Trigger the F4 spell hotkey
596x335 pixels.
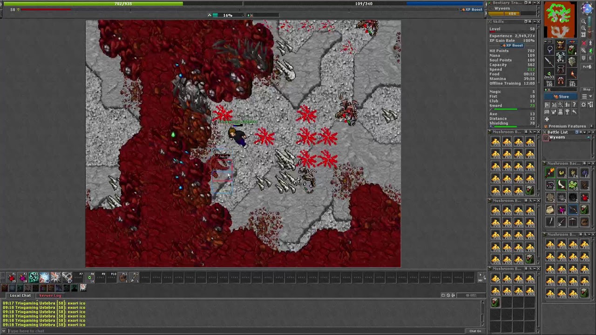tap(45, 277)
